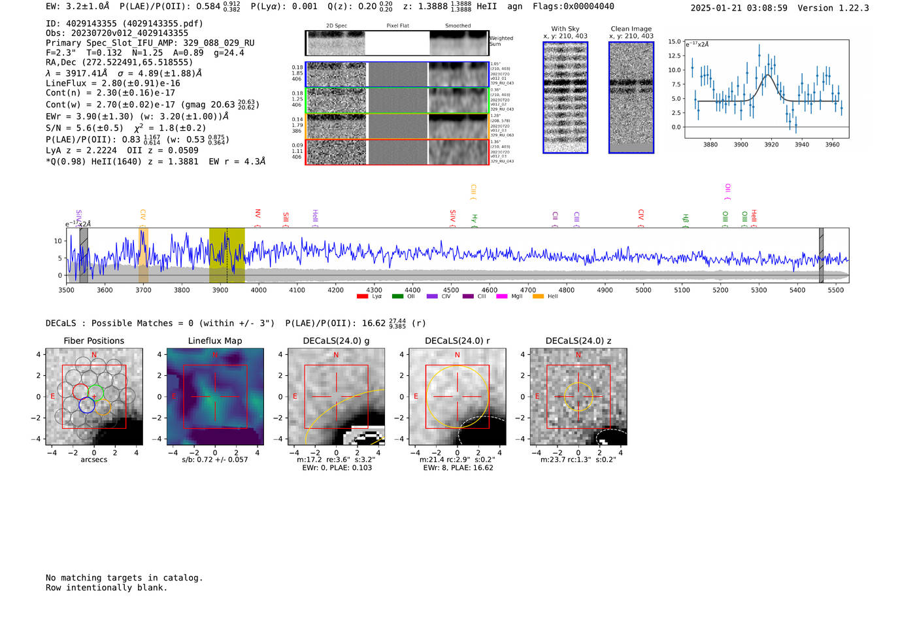Click the NV line marker above spectrum
The height and width of the screenshot is (623, 915).
click(258, 217)
